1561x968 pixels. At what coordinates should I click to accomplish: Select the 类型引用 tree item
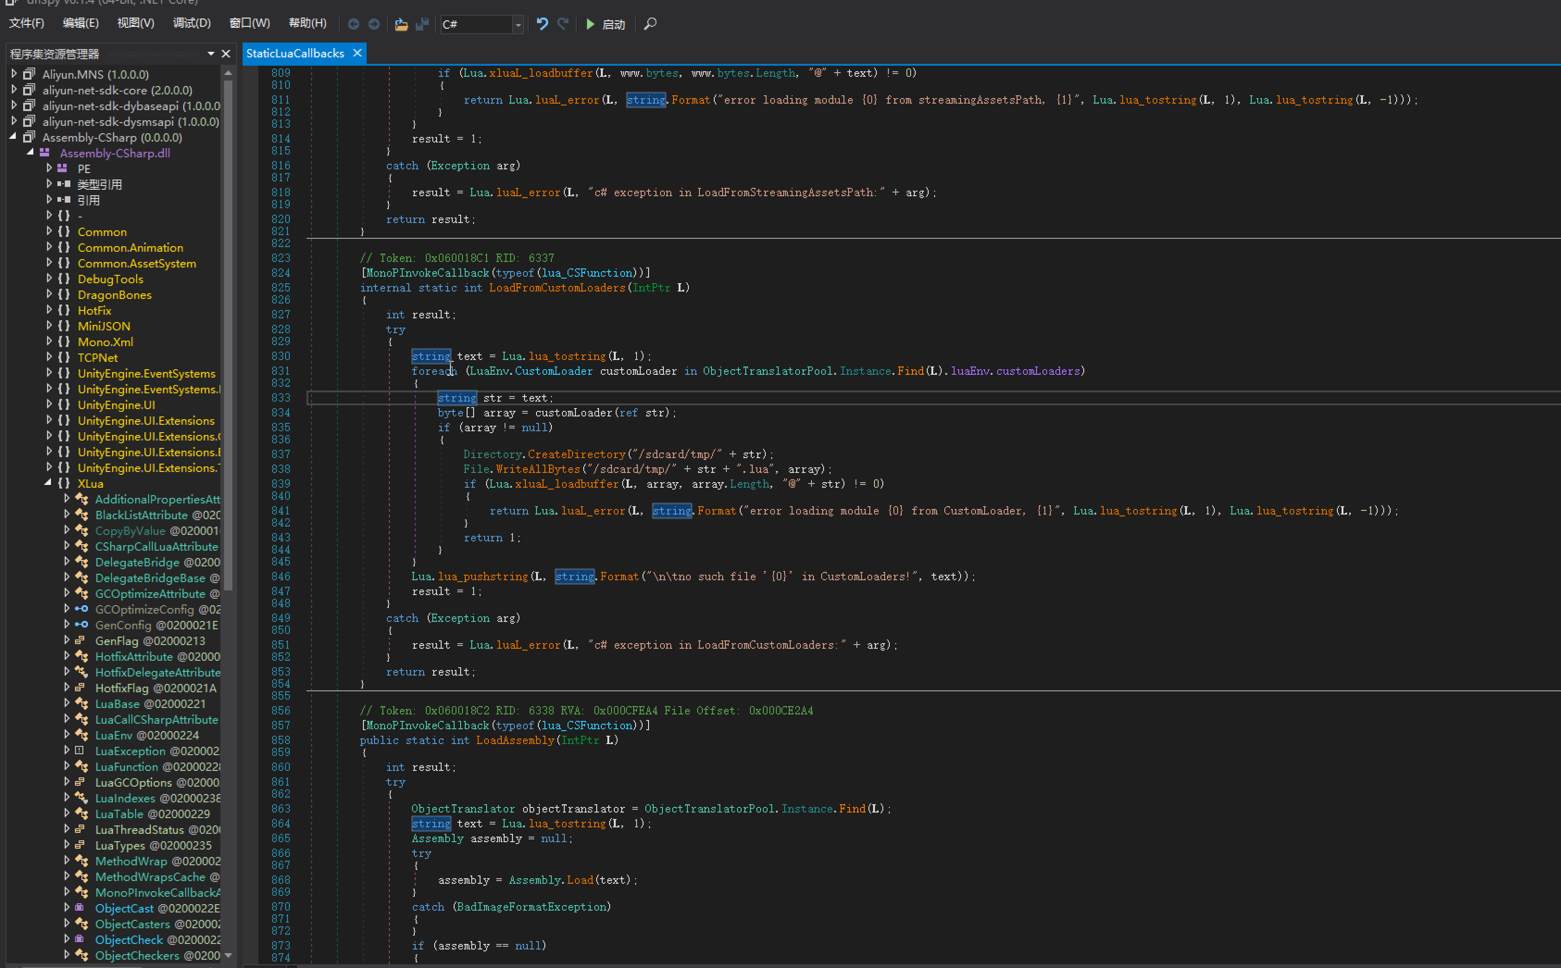pyautogui.click(x=99, y=184)
